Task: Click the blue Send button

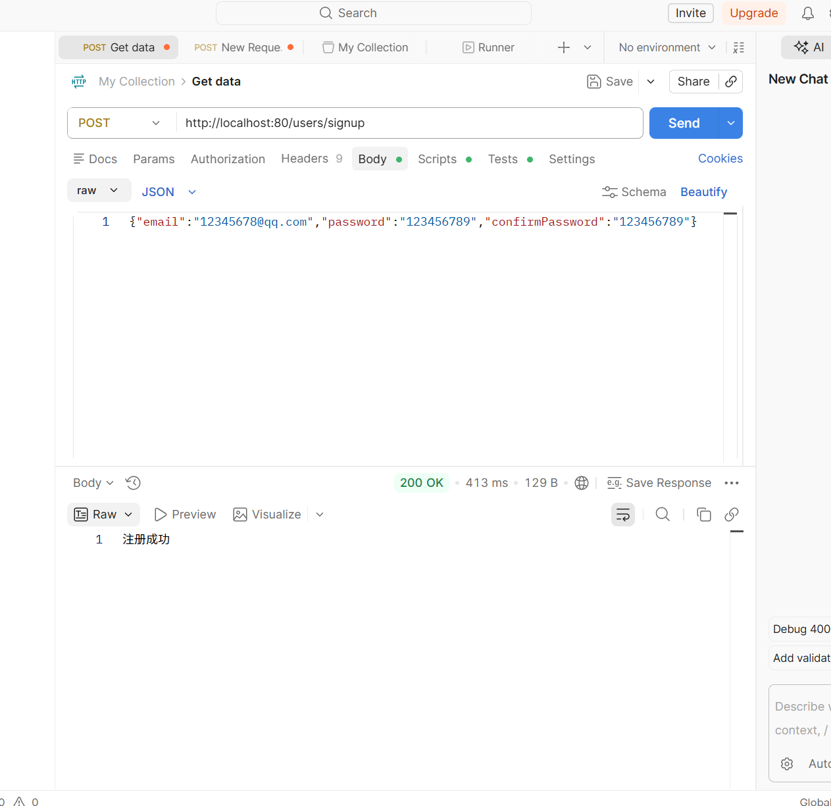Action: pyautogui.click(x=684, y=123)
